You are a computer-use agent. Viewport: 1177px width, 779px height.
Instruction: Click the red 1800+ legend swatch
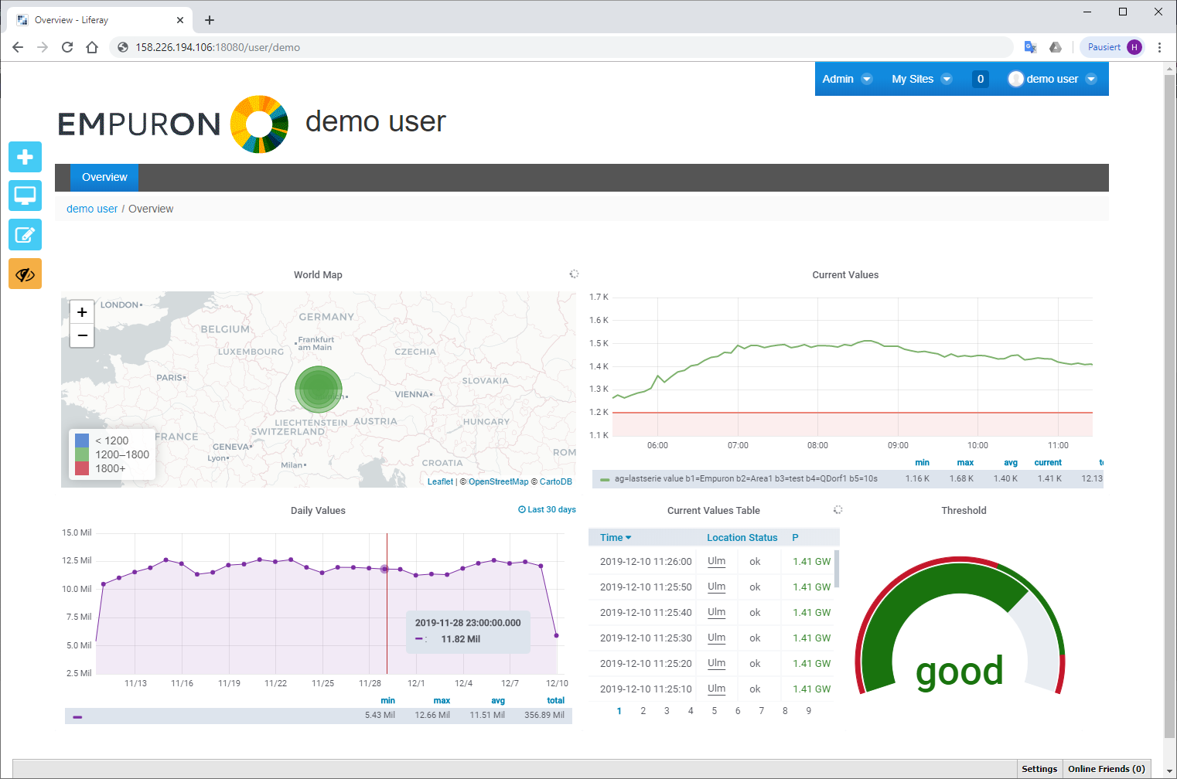[x=82, y=468]
